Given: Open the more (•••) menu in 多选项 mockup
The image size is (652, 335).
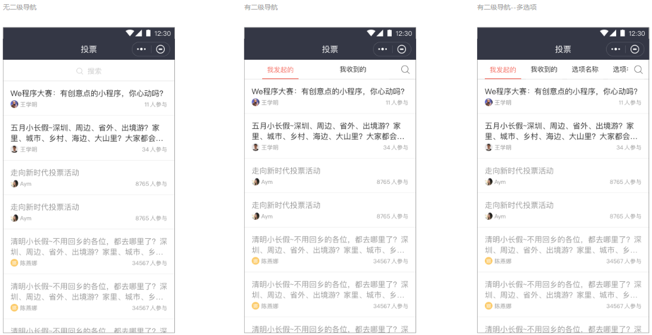Looking at the screenshot, I should (x=616, y=50).
